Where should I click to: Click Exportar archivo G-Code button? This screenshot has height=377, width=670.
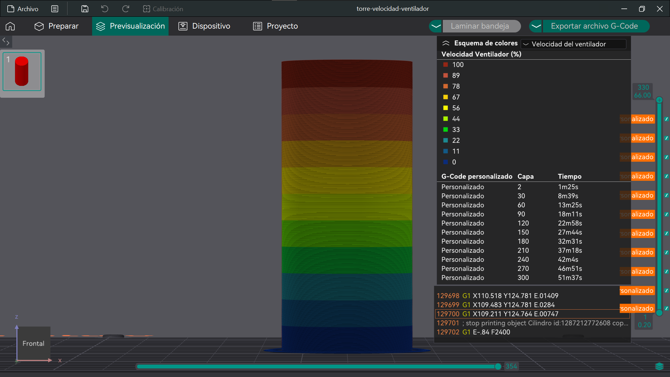[596, 26]
